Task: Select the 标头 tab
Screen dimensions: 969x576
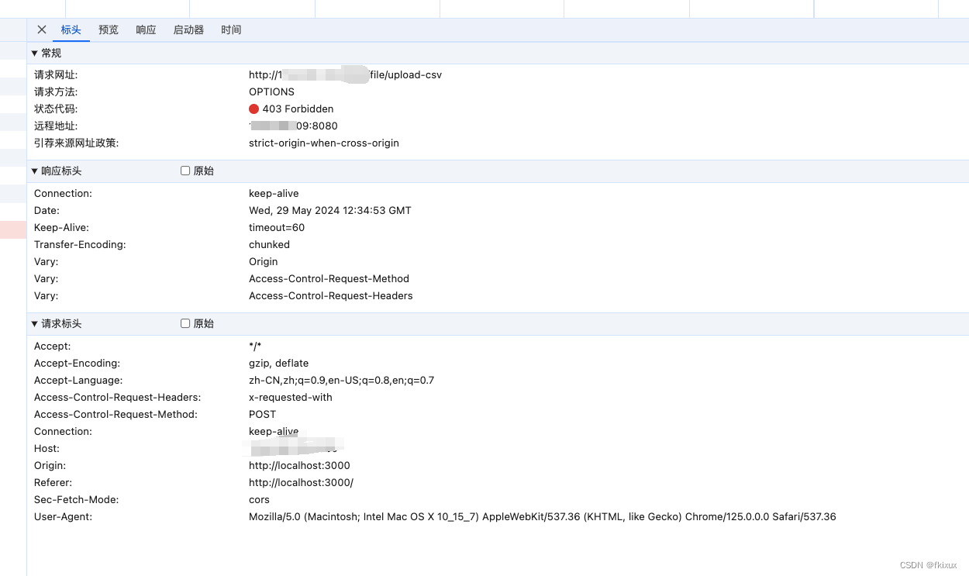Action: [71, 29]
